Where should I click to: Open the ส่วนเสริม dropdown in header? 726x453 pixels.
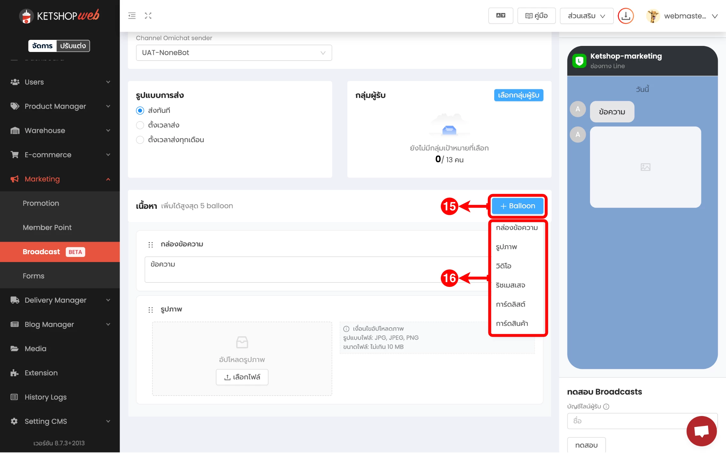point(586,16)
